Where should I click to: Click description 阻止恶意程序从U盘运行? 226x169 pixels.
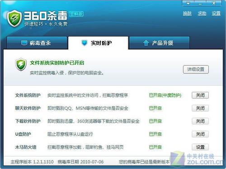[70, 134]
